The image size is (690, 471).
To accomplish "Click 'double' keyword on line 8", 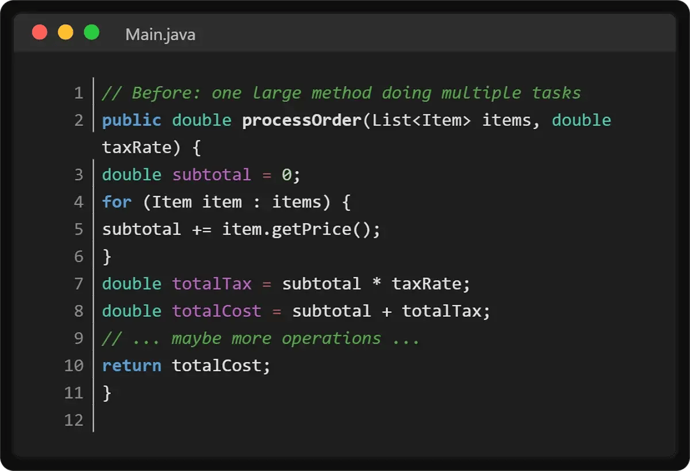I will pos(132,311).
